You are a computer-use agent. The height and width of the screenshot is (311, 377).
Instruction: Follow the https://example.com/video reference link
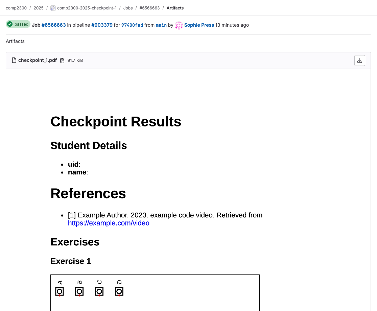coord(109,223)
